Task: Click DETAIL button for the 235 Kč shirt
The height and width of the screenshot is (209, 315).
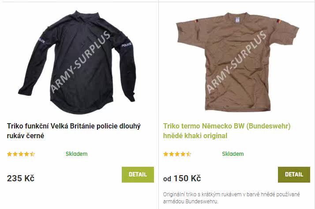Action: pos(138,175)
